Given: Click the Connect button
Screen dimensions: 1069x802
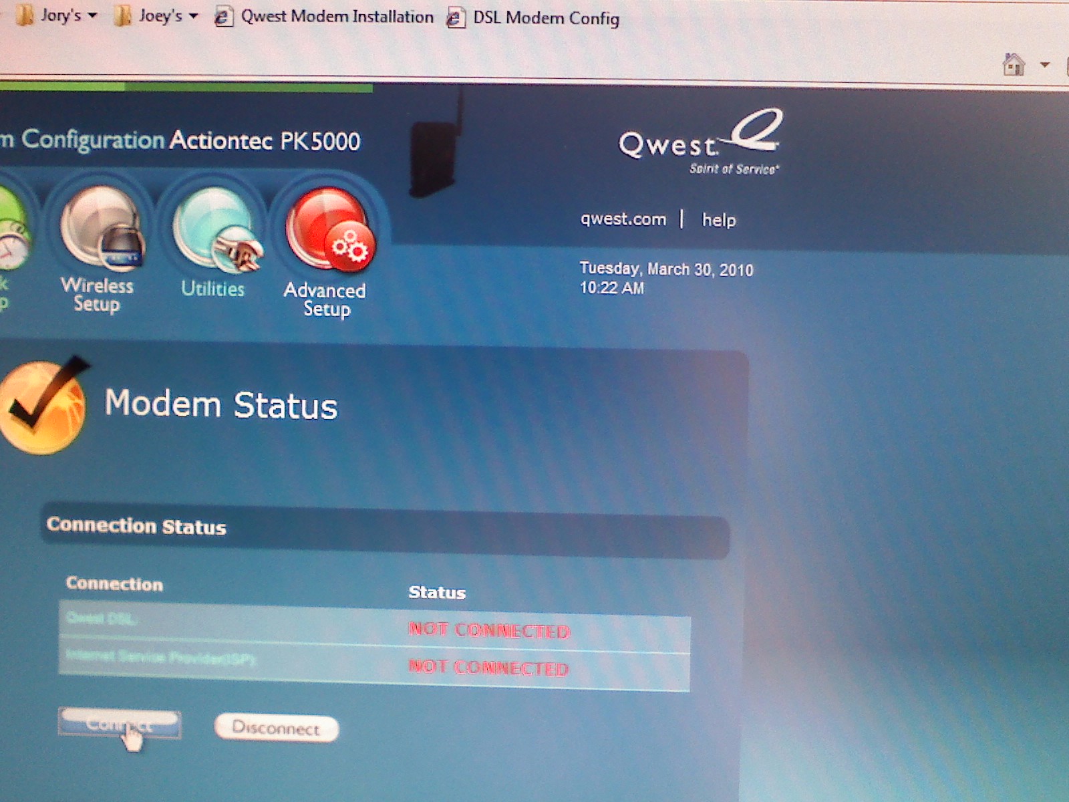Looking at the screenshot, I should click(120, 724).
